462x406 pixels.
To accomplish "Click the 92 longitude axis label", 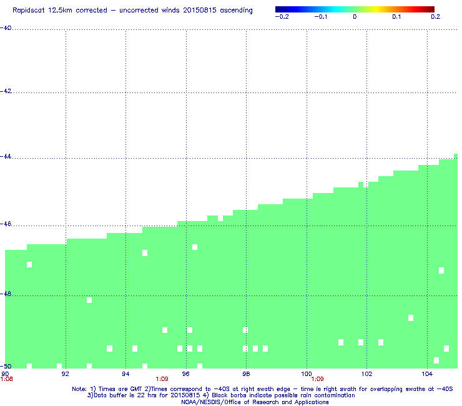I will click(66, 374).
